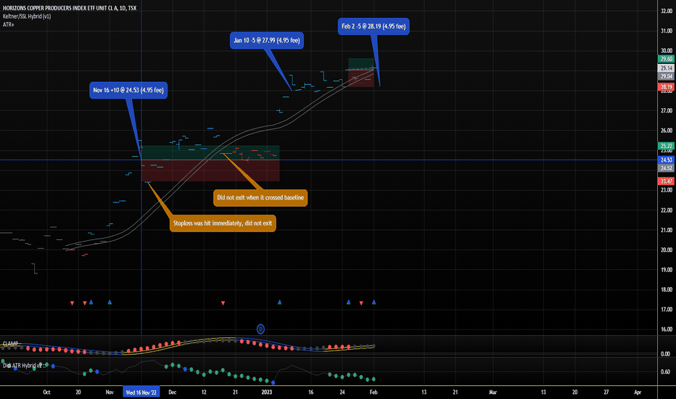Click the 0.00 value on the CLAMP pane axis

pos(665,354)
